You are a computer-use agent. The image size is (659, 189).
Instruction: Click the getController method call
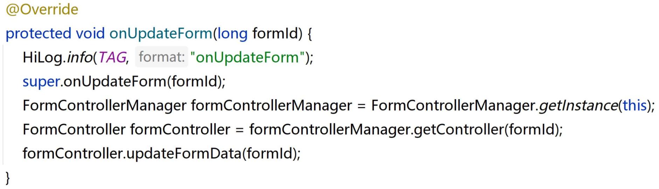coord(459,130)
